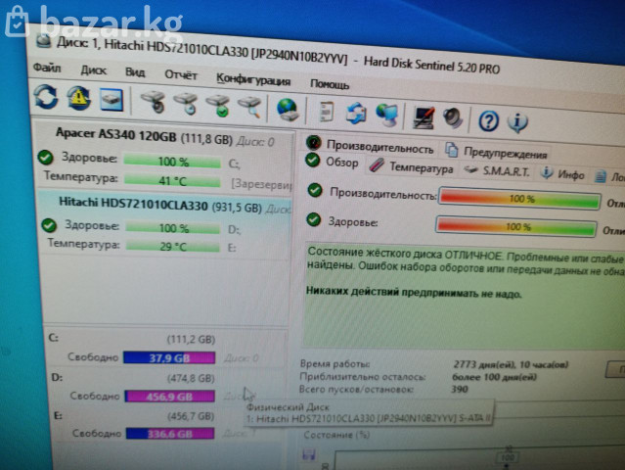Image resolution: width=625 pixels, height=470 pixels.
Task: Open the Файл menu
Action: tap(46, 69)
